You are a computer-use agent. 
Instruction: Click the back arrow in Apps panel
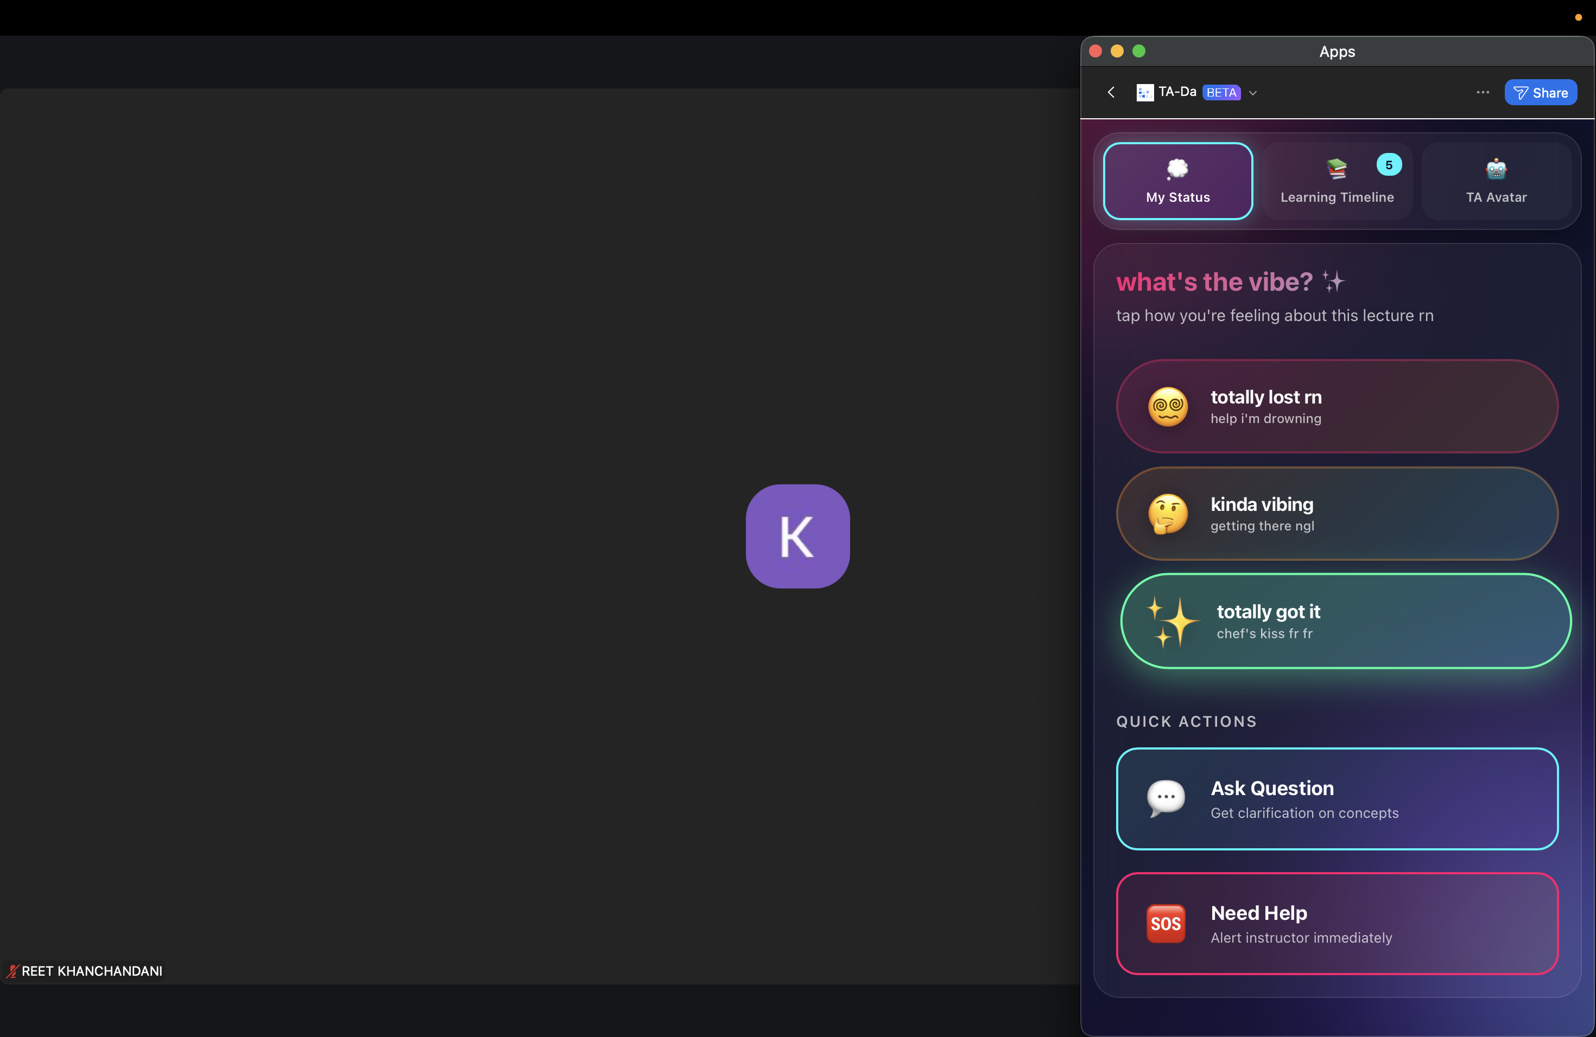[x=1111, y=92]
